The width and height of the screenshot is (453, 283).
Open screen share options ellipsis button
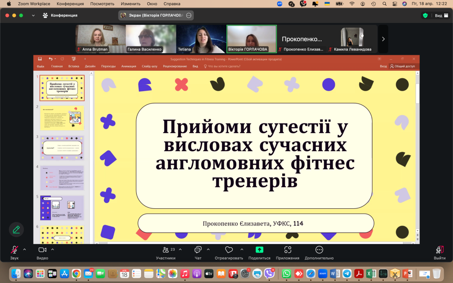click(x=189, y=15)
